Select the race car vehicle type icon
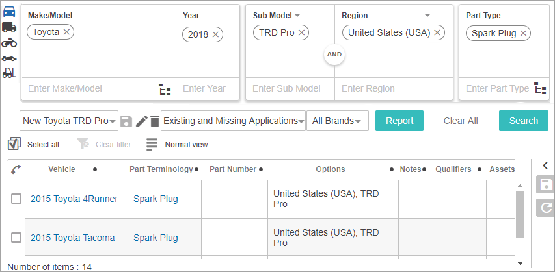Viewport: 555px width, 272px height. pos(9,58)
